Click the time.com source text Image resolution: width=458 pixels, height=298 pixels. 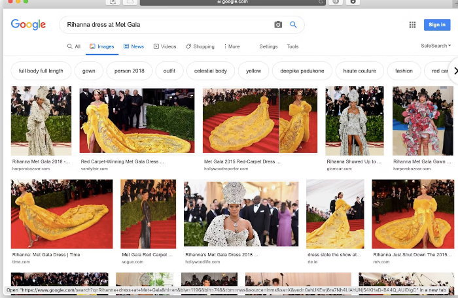coord(21,262)
